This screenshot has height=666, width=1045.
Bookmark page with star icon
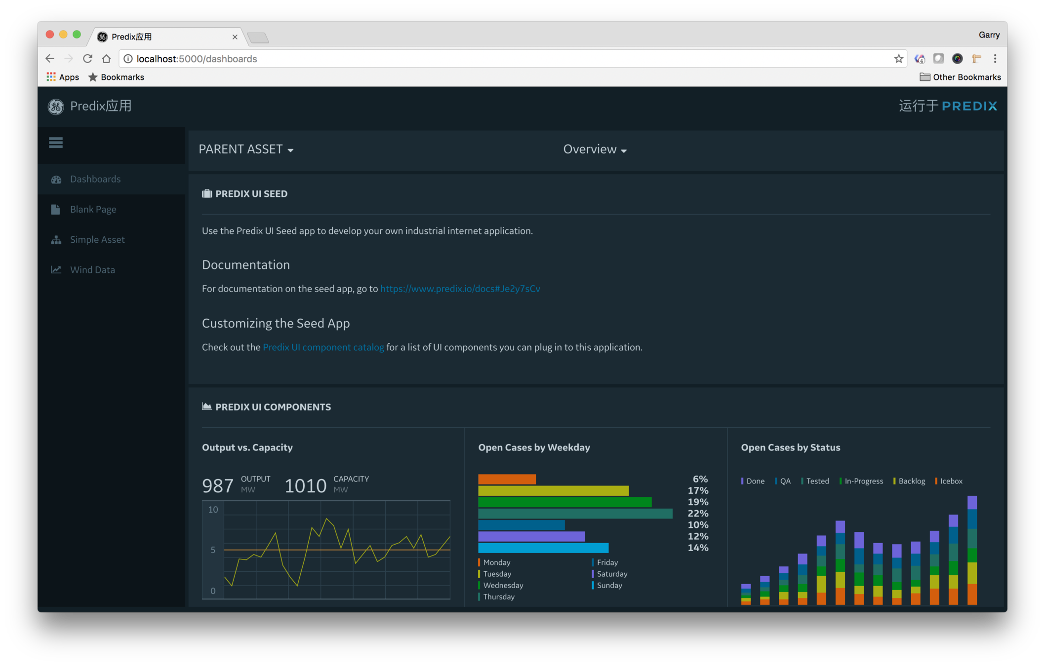coord(898,59)
